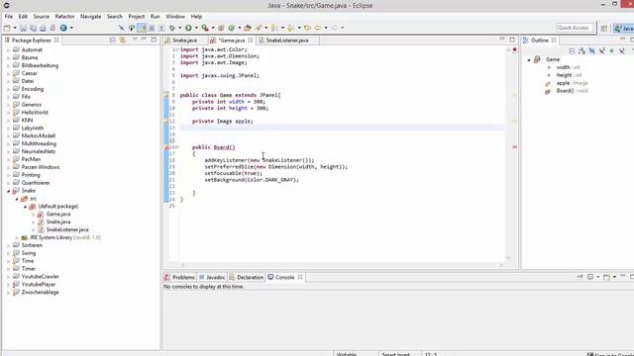The width and height of the screenshot is (634, 356).
Task: Collapse the Snake project tree node
Action: [9, 191]
